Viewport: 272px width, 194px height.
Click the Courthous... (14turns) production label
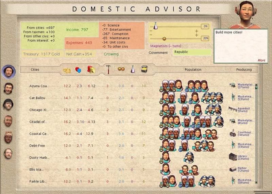(245, 134)
